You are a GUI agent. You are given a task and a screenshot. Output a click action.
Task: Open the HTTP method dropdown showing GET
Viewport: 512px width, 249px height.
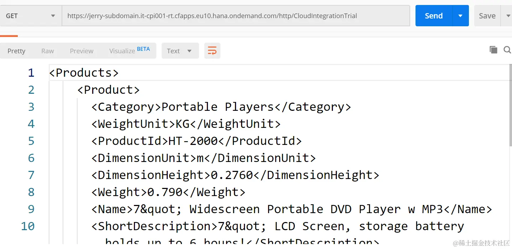(30, 16)
